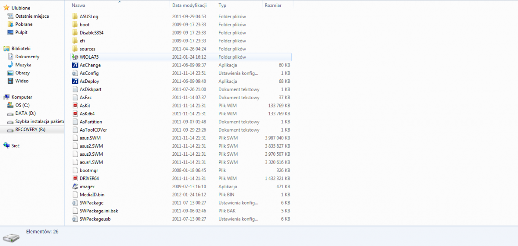This screenshot has width=518, height=246.
Task: Click the imagex application icon
Action: 75,186
